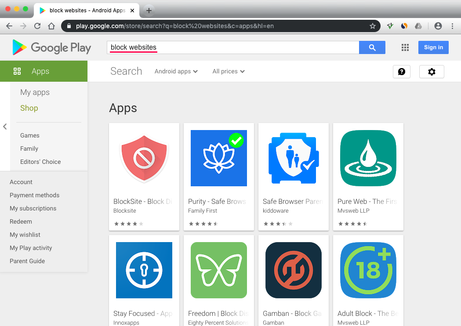The width and height of the screenshot is (461, 326).
Task: Click the browser forward arrow
Action: 23,26
